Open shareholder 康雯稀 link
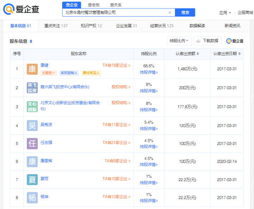The image size is (254, 209). 46,161
